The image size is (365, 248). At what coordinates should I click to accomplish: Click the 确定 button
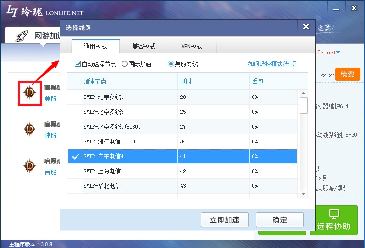pos(280,220)
